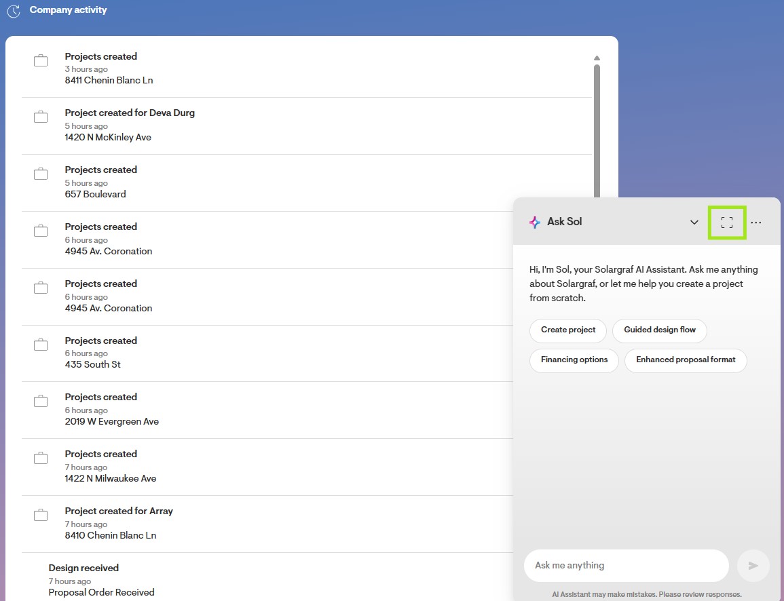Open 2019 W Evergreen Ave entry

coord(267,410)
